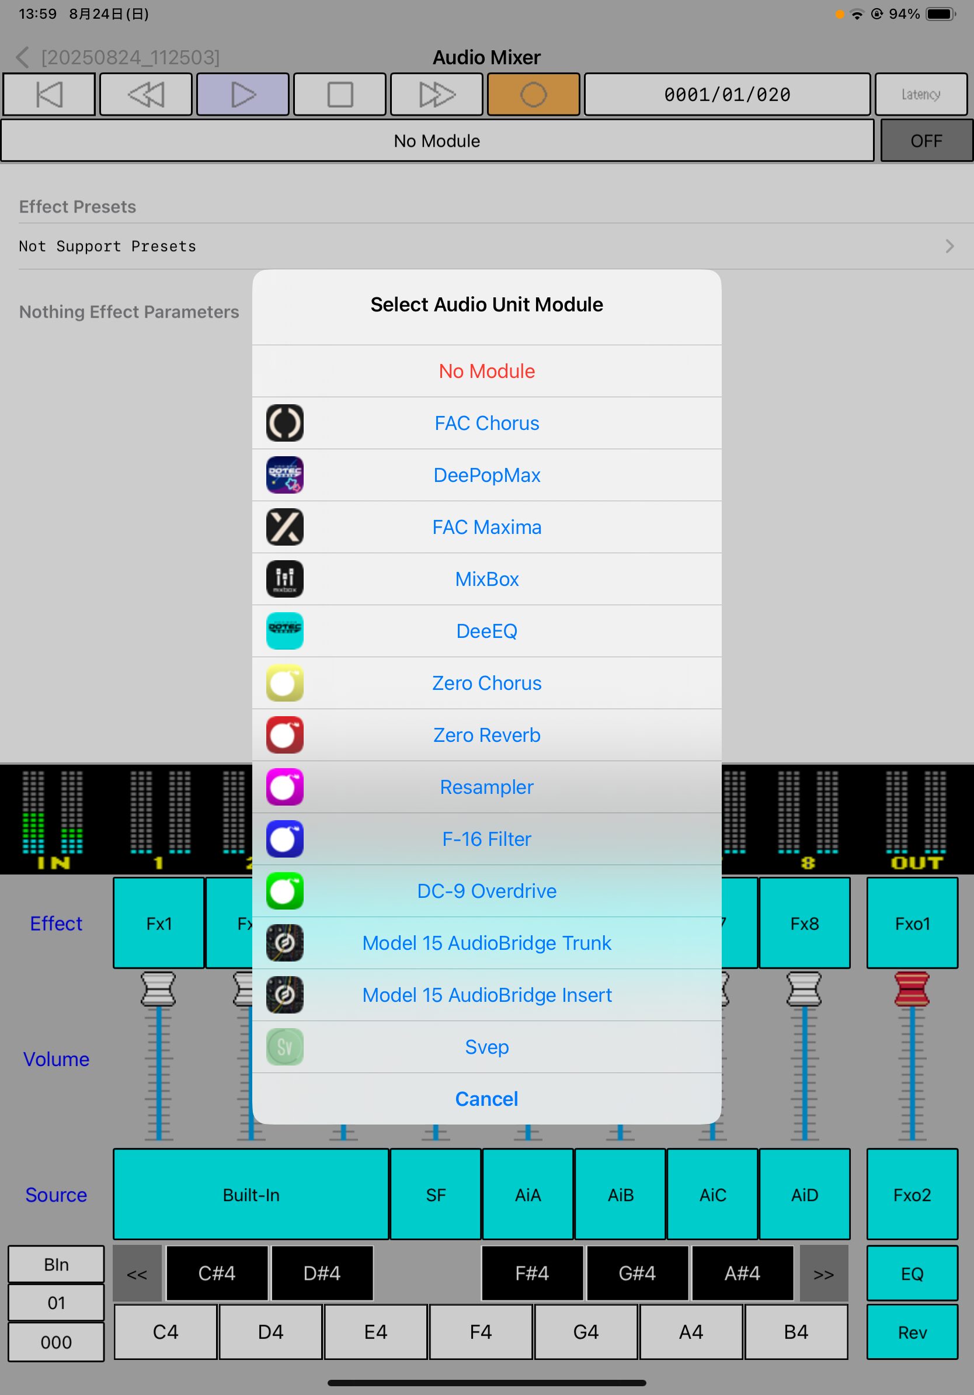
Task: Select F-16 Filter module
Action: (487, 839)
